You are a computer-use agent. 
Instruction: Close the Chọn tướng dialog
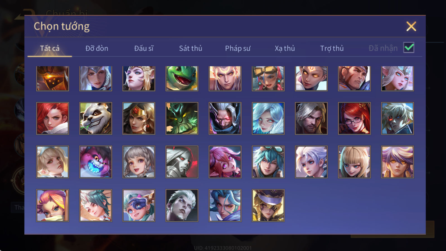coord(411,26)
